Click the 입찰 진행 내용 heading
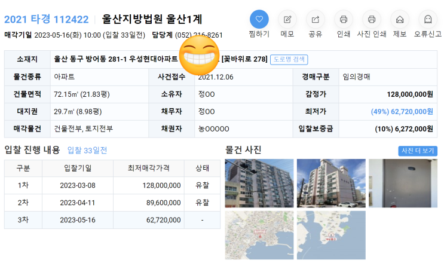Image resolution: width=444 pixels, height=266 pixels. [32, 150]
